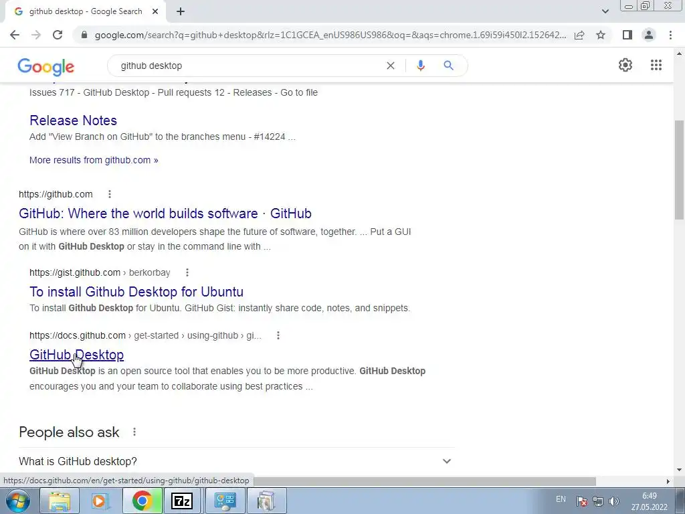Image resolution: width=685 pixels, height=514 pixels.
Task: Click the vertical scrollbar thumb
Action: [x=679, y=169]
